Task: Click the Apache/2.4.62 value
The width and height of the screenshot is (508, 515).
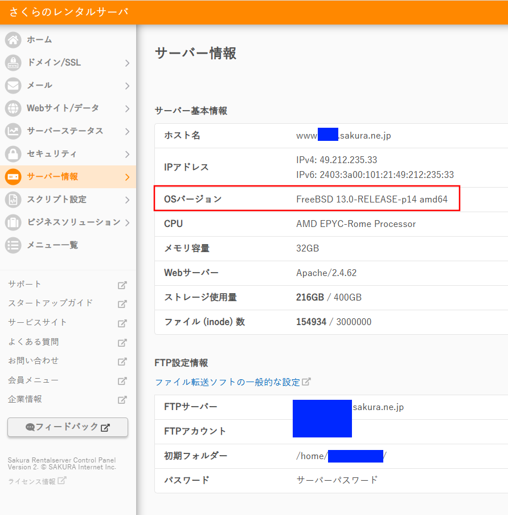Action: click(x=326, y=273)
